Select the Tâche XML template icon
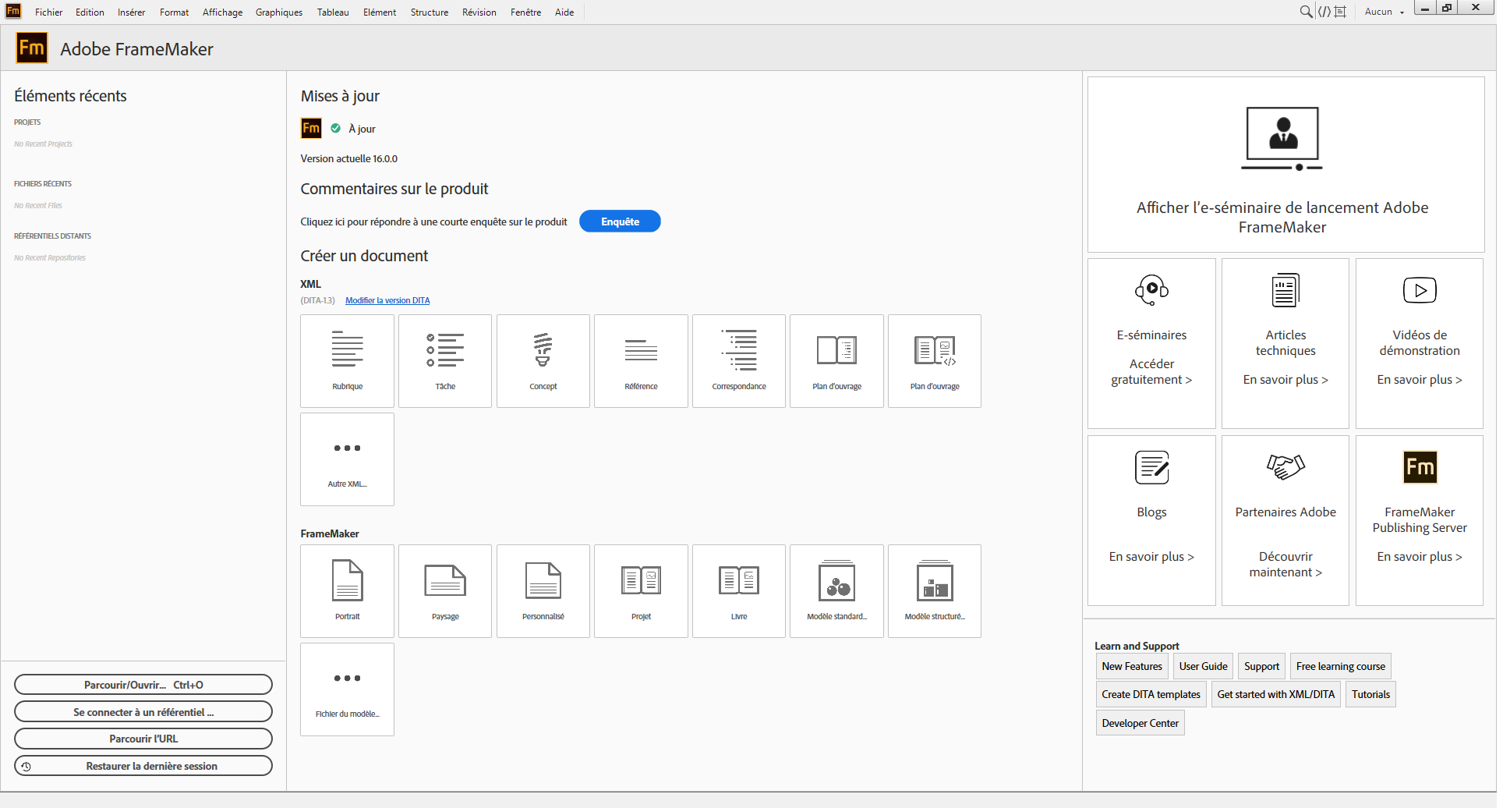Screen dimensions: 1503x808 click(445, 360)
